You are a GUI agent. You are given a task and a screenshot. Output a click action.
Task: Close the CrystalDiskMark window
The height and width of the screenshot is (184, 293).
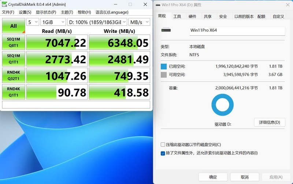(145, 4)
